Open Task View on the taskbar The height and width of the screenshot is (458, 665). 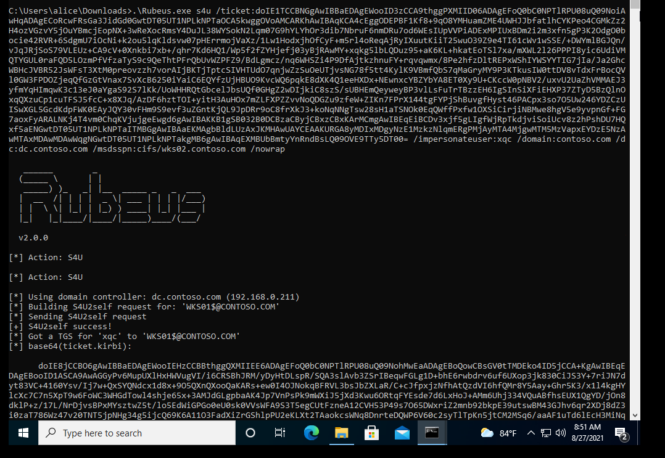(x=280, y=433)
